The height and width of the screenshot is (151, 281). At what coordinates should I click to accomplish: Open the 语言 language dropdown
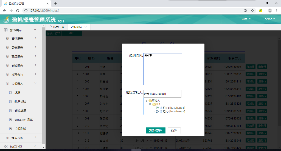pos(246,19)
